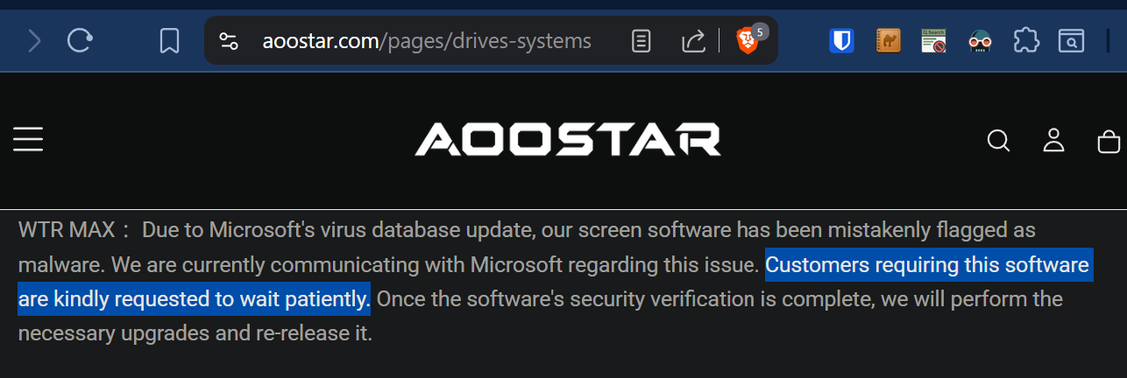Open Brave Shields lion icon

tap(747, 41)
